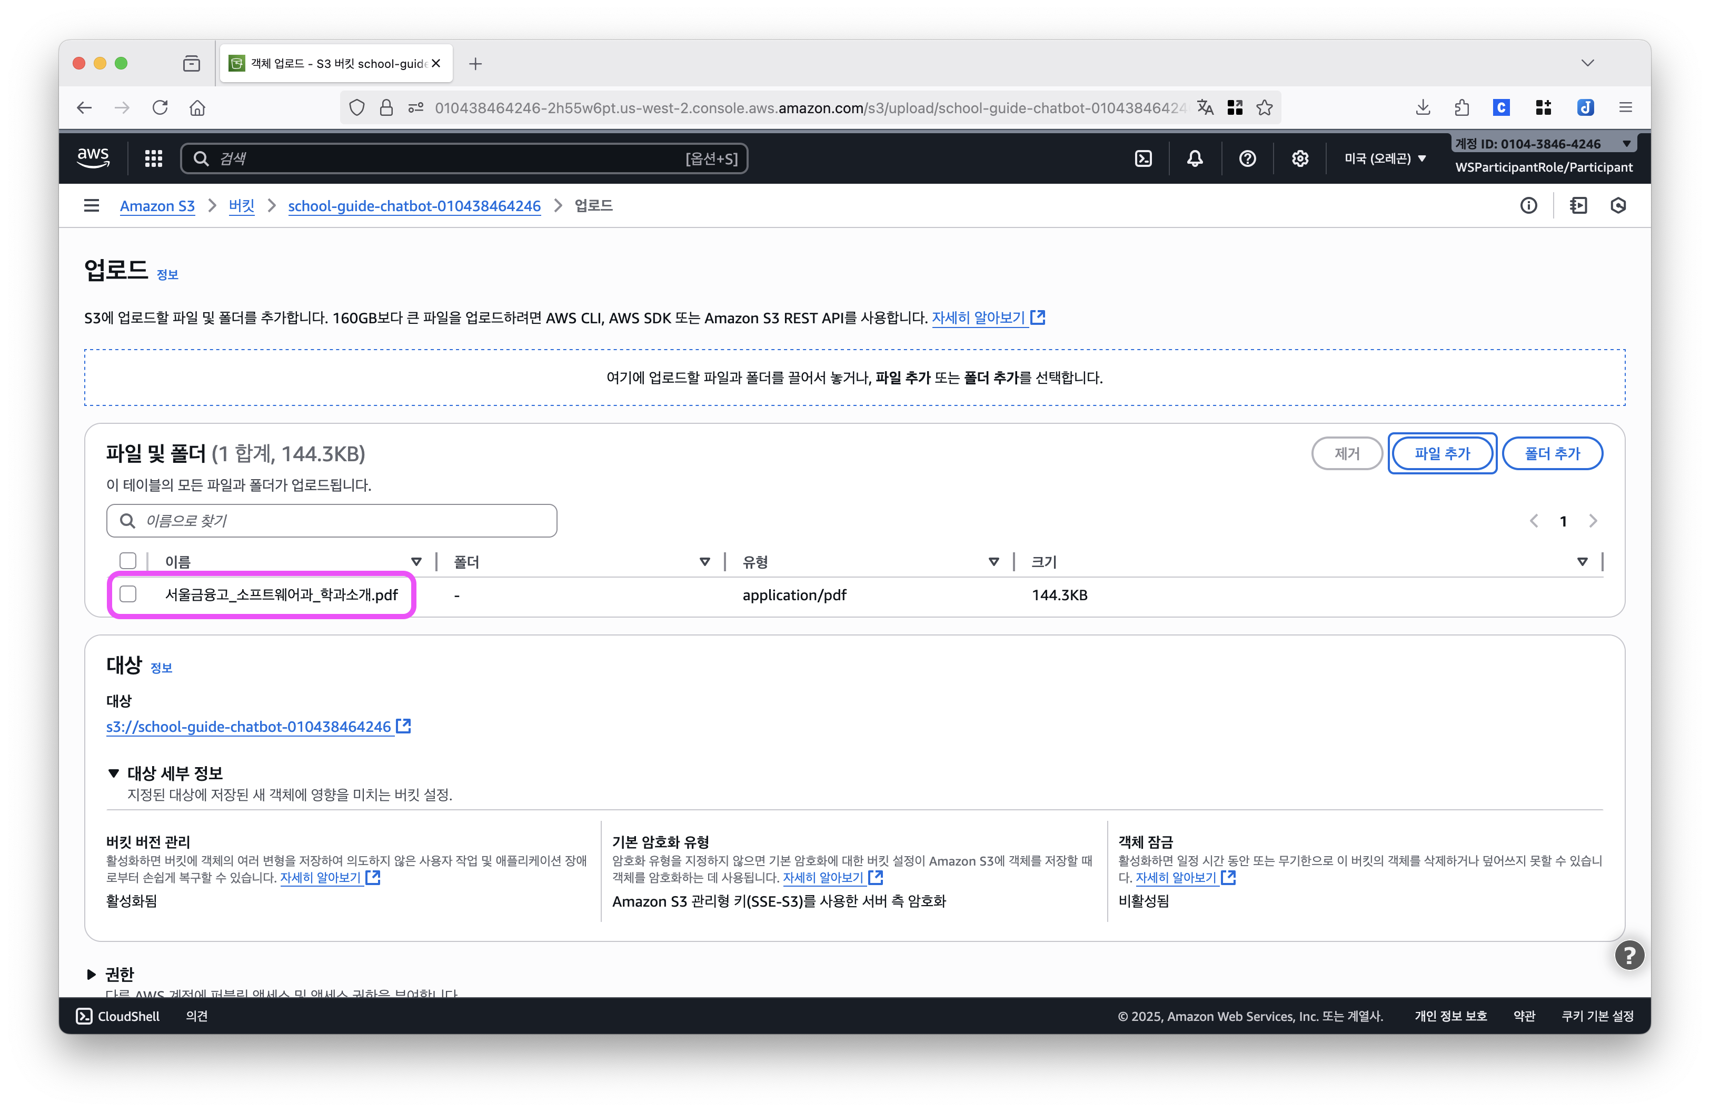
Task: Sort by the 이름 column arrow
Action: click(x=416, y=562)
